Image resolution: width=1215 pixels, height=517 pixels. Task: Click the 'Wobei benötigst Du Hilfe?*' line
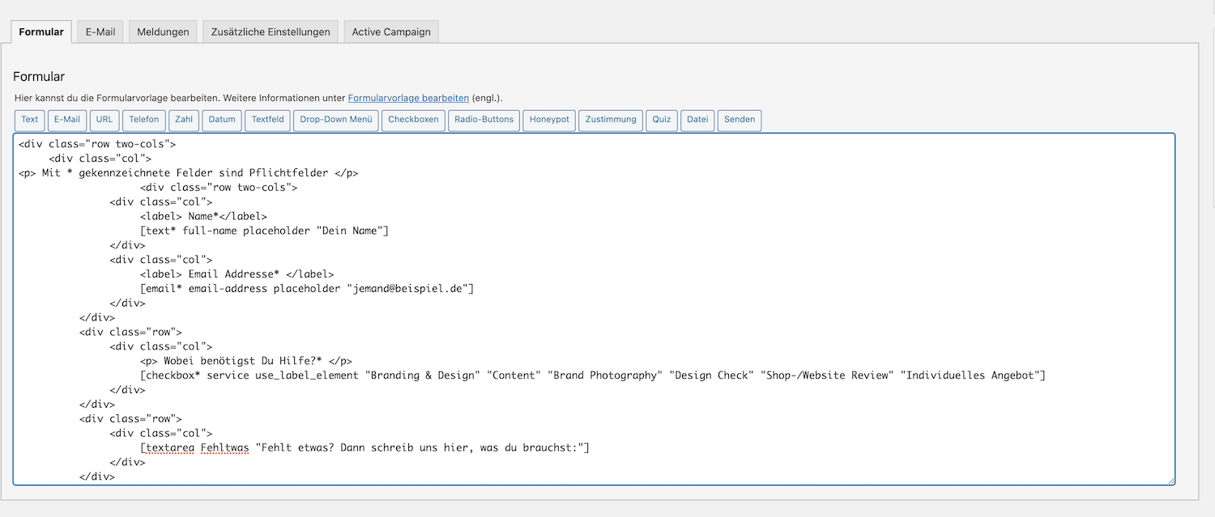(x=246, y=361)
